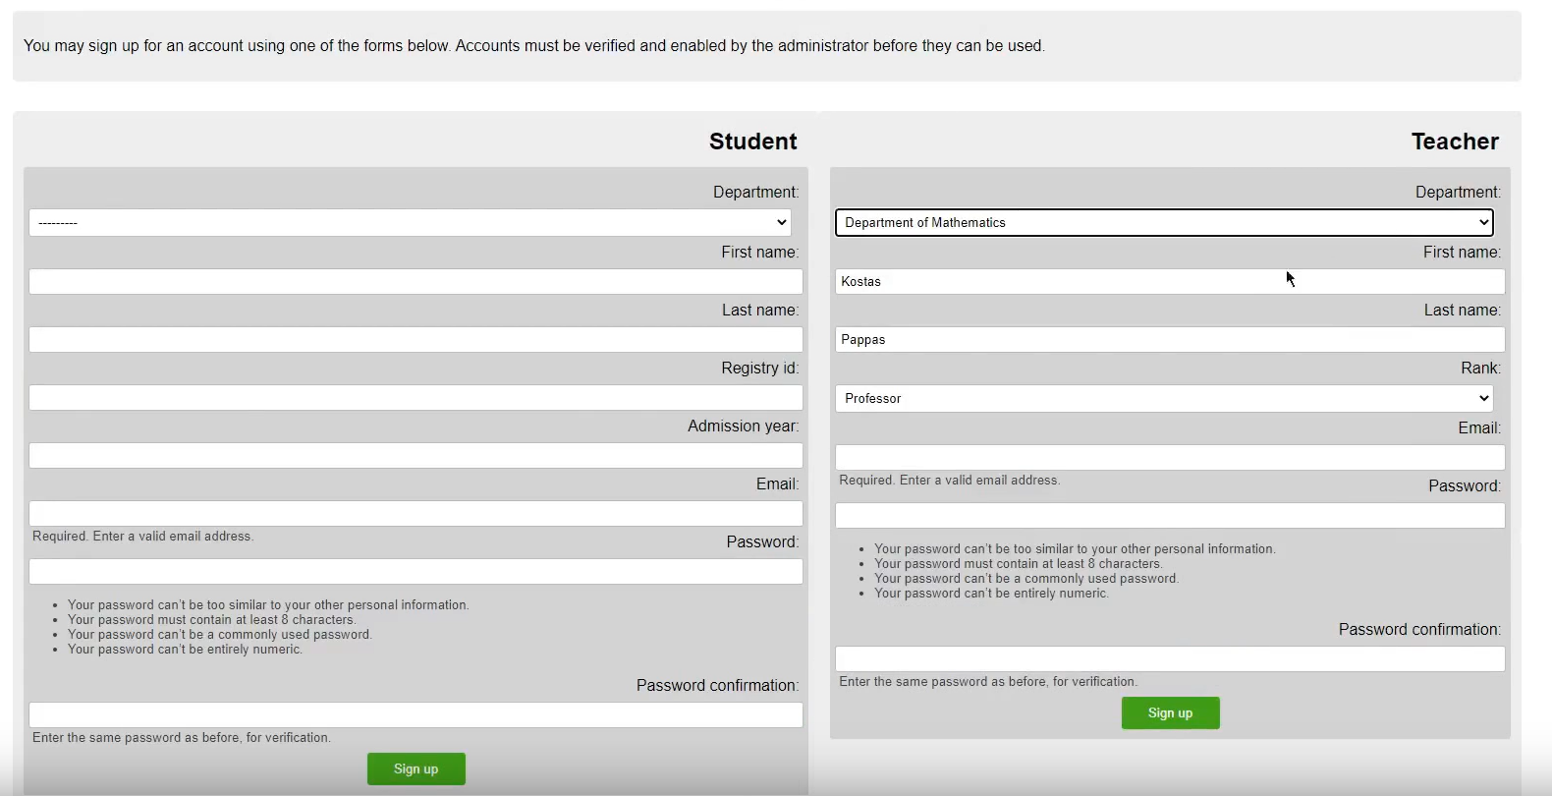Viewport: 1552px width, 796px height.
Task: Click Teacher email hint 'Required. Enter a valid email address.'
Action: pyautogui.click(x=950, y=480)
